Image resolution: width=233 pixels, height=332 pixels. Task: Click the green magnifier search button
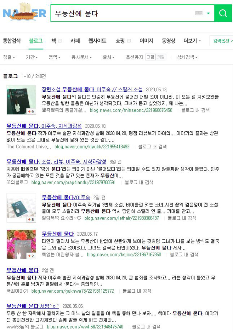(223, 13)
